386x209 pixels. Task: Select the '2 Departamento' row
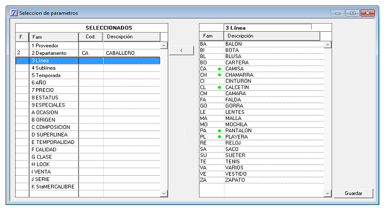tap(88, 53)
